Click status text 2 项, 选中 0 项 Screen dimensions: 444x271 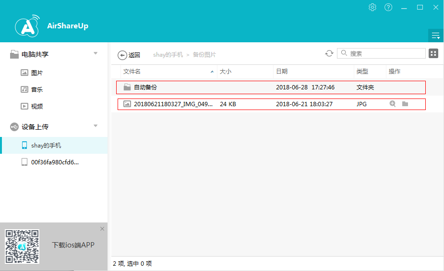pos(132,264)
